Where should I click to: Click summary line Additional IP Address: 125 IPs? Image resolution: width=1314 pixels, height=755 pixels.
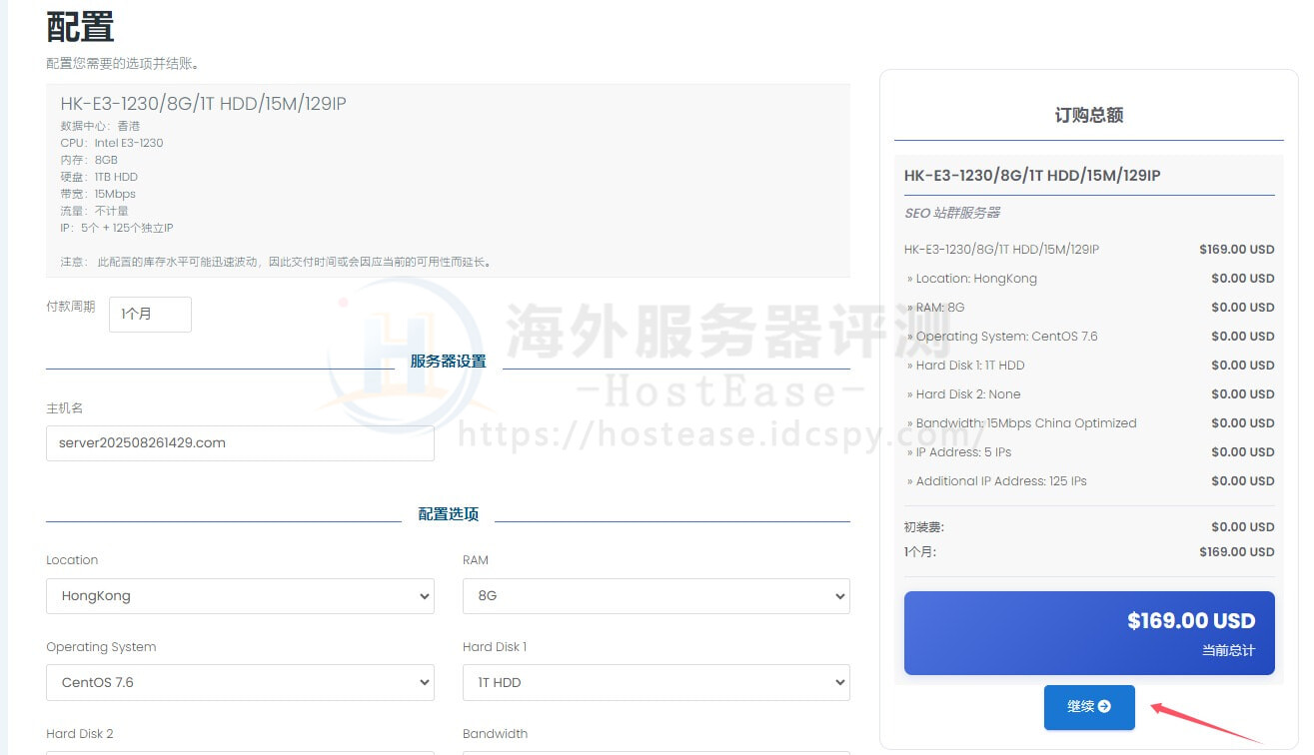click(x=1001, y=481)
